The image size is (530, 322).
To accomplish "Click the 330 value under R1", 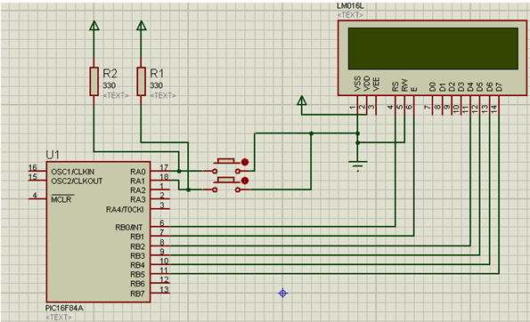I will [x=156, y=85].
